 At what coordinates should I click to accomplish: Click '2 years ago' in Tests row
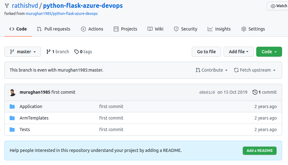click(266, 130)
